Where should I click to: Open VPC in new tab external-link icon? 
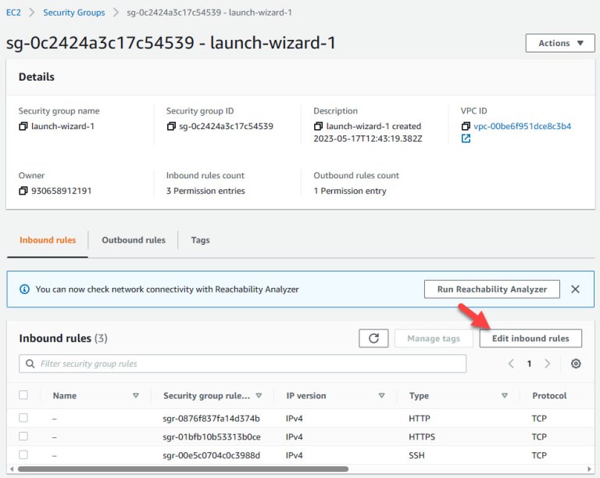(466, 138)
